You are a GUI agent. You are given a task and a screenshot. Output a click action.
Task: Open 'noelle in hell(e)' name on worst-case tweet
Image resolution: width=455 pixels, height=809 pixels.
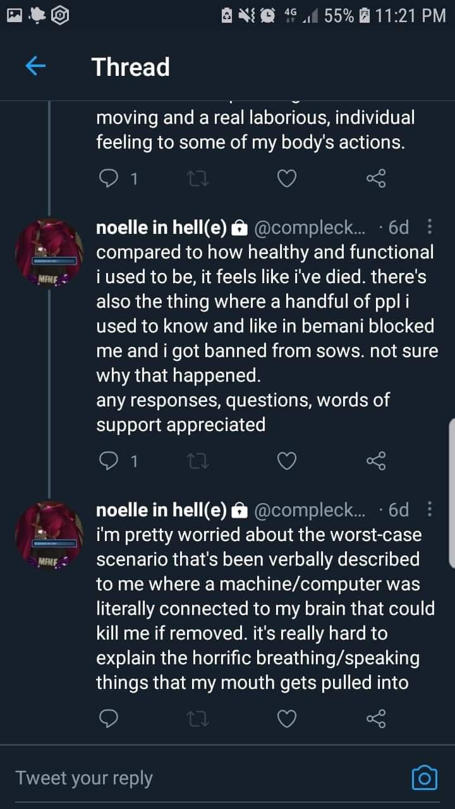click(161, 509)
